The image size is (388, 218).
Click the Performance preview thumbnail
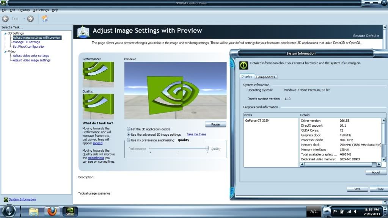(x=98, y=74)
